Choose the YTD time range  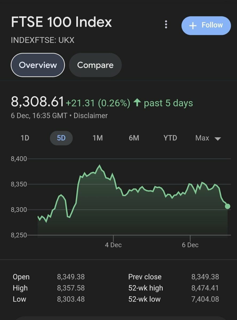coord(170,138)
